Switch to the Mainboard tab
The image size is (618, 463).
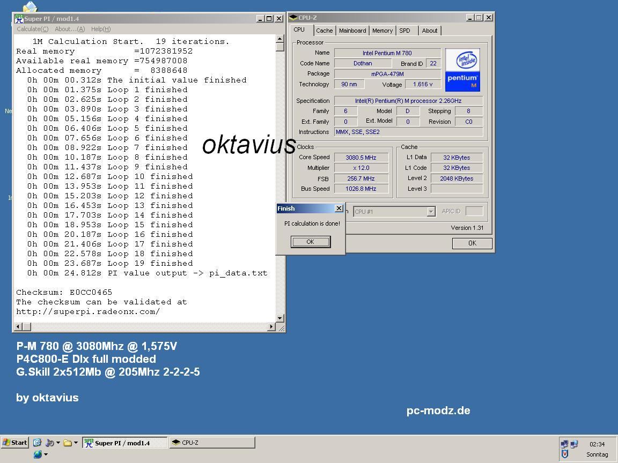point(352,31)
